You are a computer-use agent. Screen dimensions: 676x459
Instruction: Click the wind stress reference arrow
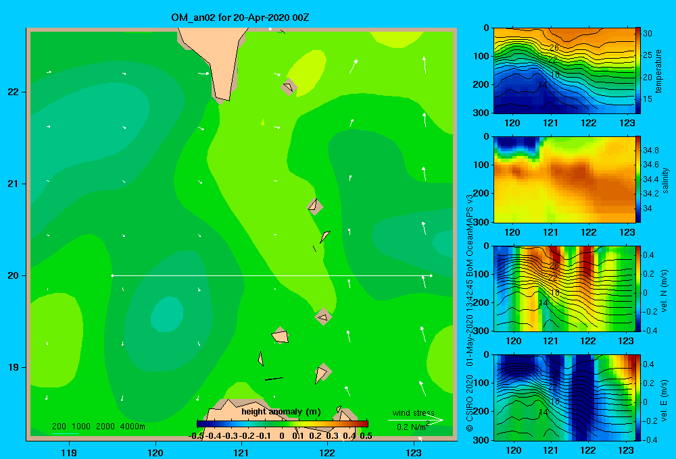click(x=416, y=421)
